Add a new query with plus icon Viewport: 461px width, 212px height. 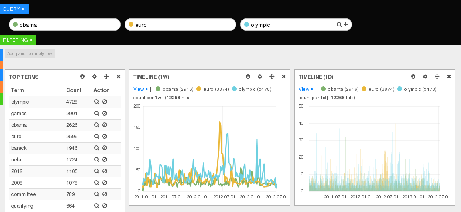pyautogui.click(x=346, y=25)
